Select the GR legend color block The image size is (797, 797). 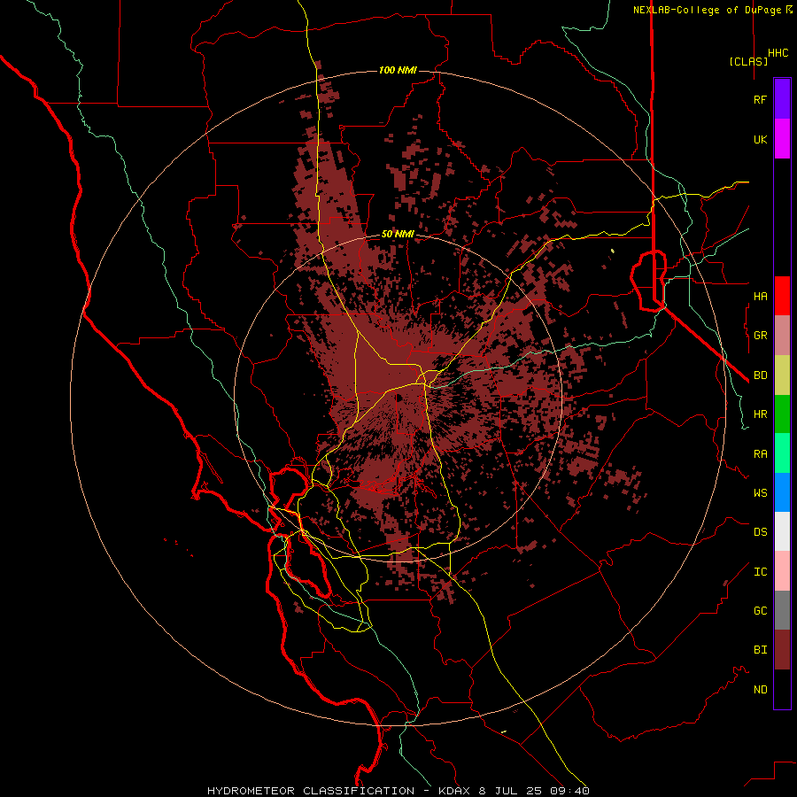782,336
